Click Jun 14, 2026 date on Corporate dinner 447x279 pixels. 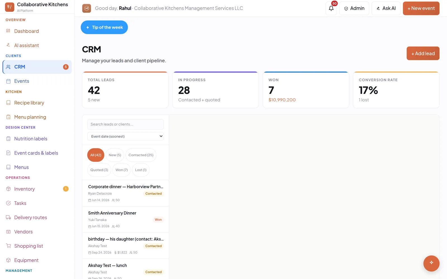pos(99,200)
